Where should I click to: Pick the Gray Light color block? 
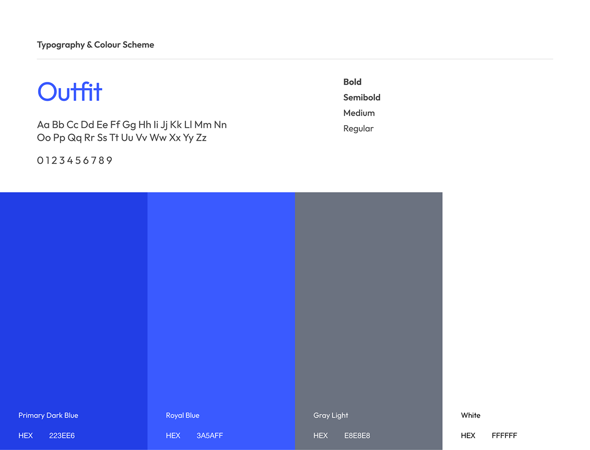(x=369, y=321)
